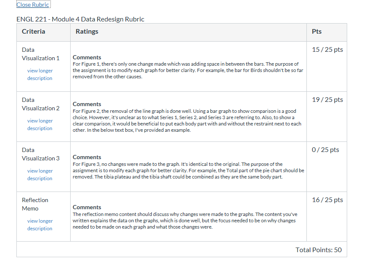Click the Ratings column header
The width and height of the screenshot is (385, 261).
87,32
